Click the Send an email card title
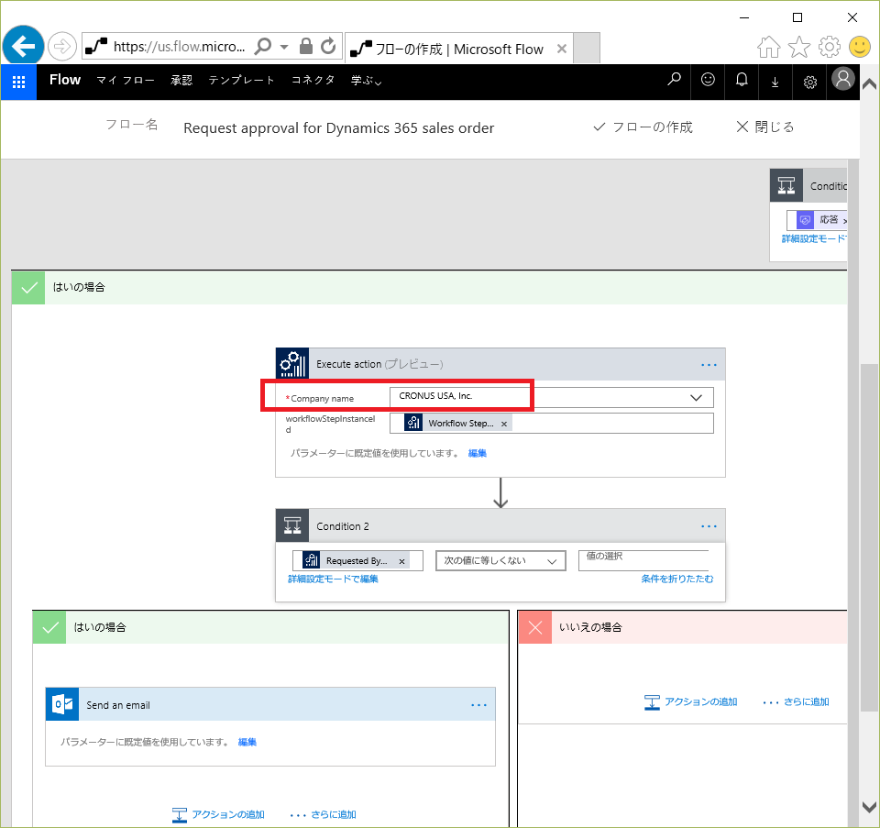 [118, 705]
